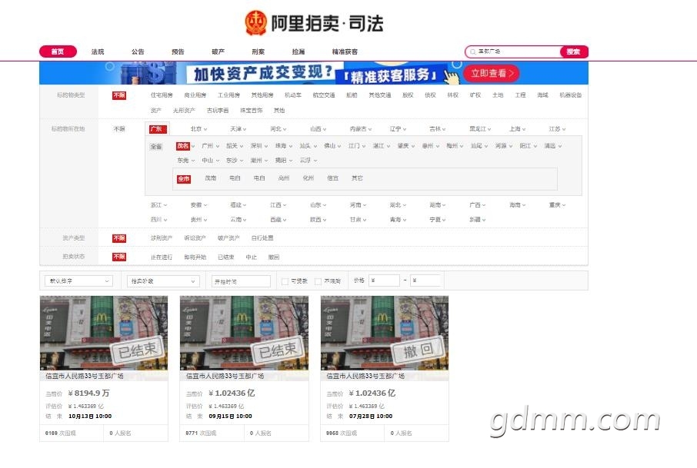Expand the 东莞 city dropdown
This screenshot has height=468, width=697.
pos(186,161)
